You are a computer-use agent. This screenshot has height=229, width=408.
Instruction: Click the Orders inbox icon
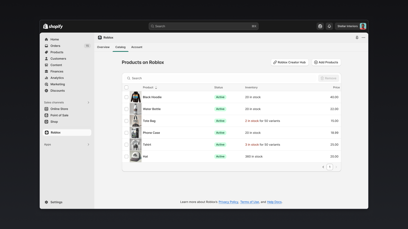click(x=46, y=46)
